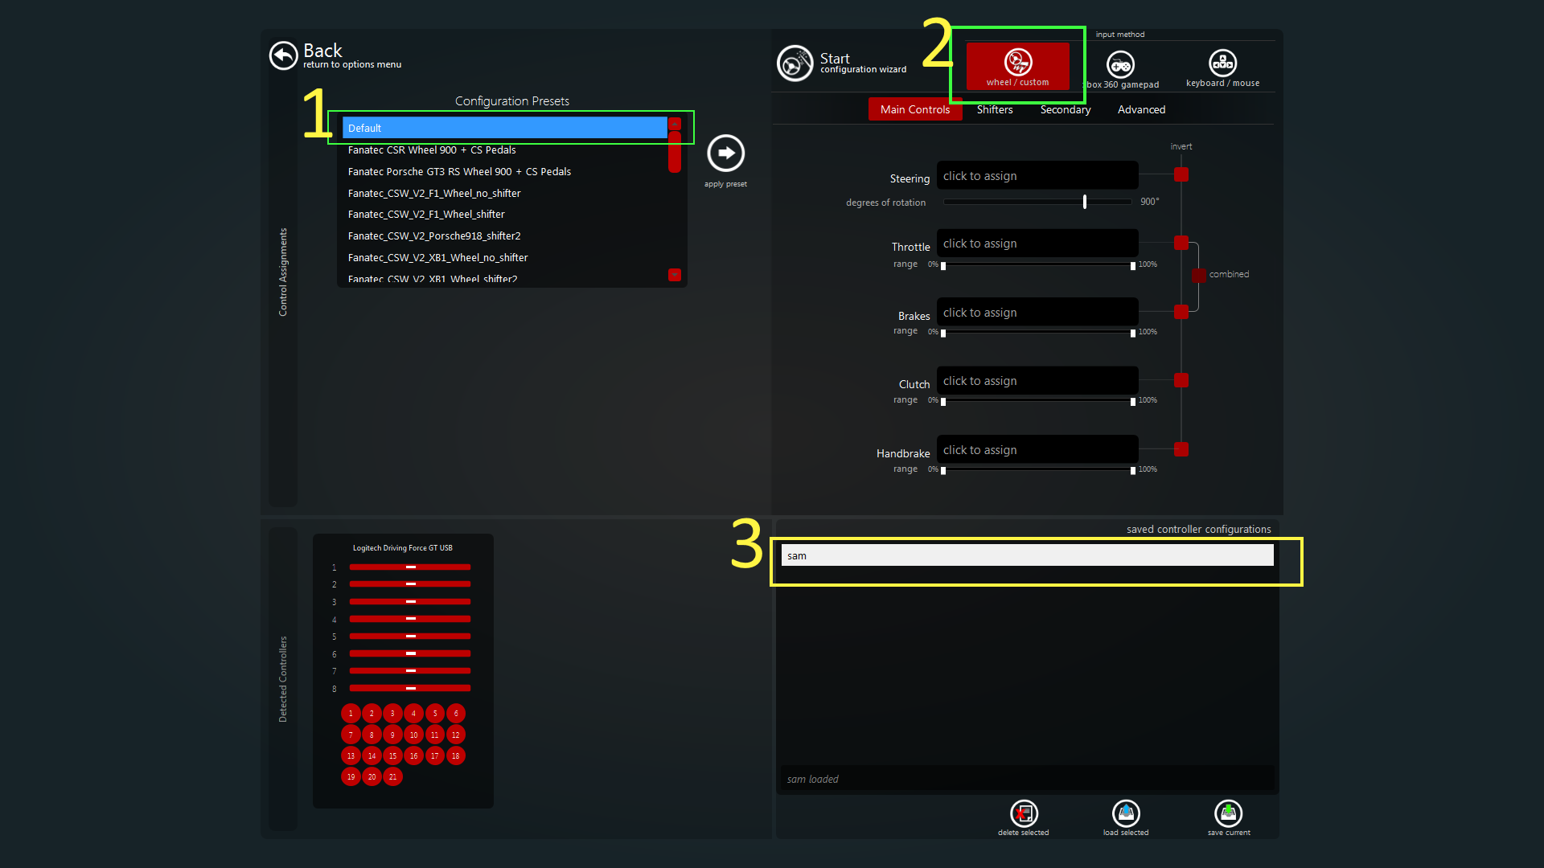This screenshot has height=868, width=1544.
Task: Drag the degrees of rotation slider
Action: 1085,202
